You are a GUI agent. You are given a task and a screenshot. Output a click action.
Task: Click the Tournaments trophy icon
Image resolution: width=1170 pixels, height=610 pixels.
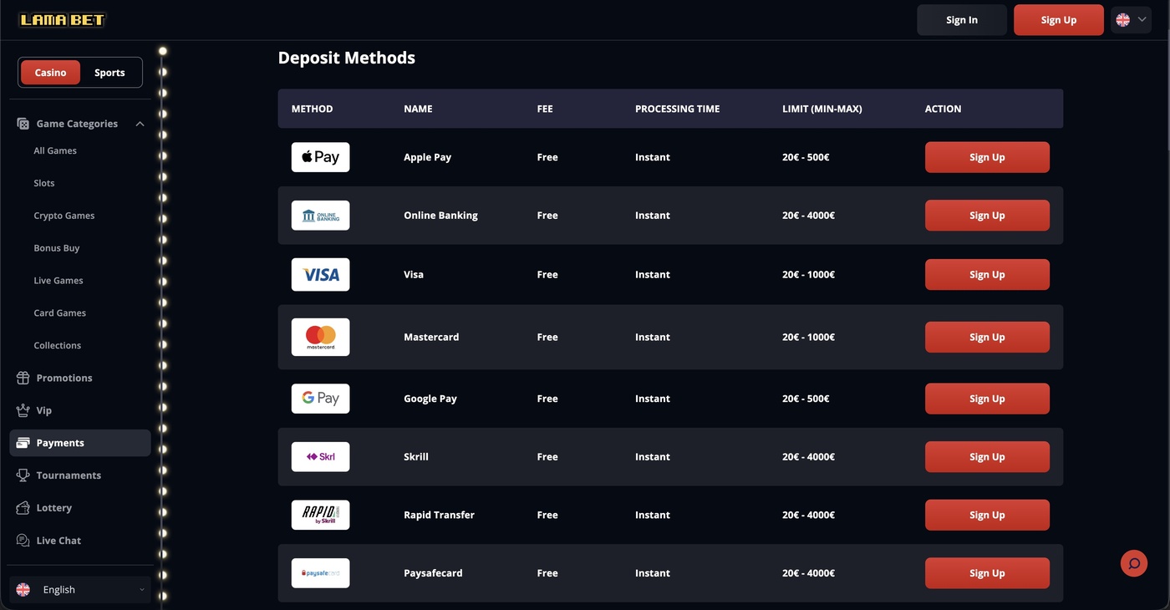(x=23, y=475)
